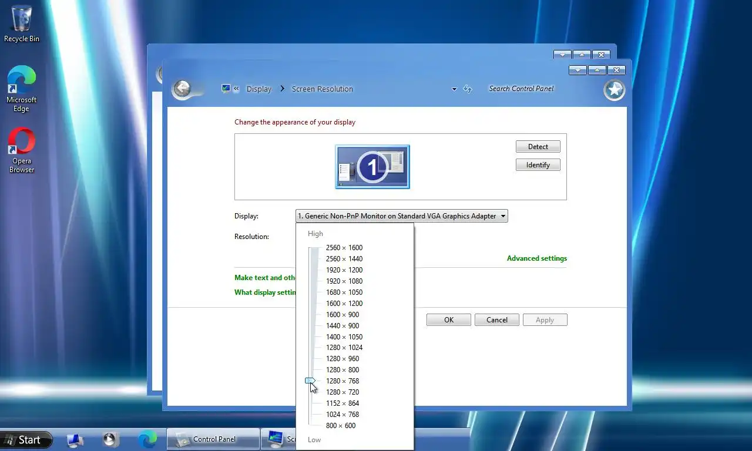Pick 1600 × 1200 resolution
The image size is (752, 451).
point(344,304)
